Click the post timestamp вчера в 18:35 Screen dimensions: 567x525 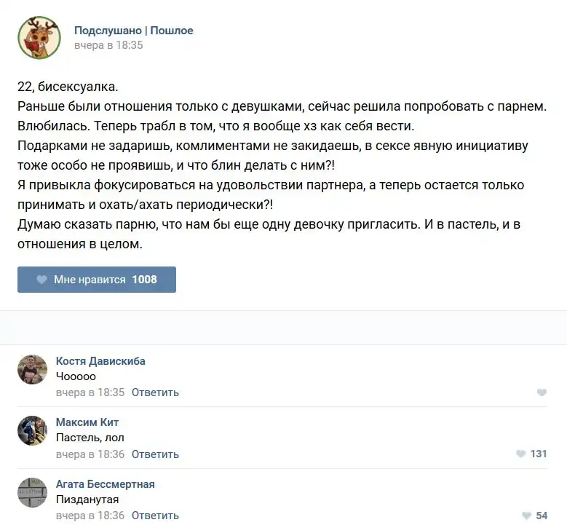pyautogui.click(x=108, y=45)
